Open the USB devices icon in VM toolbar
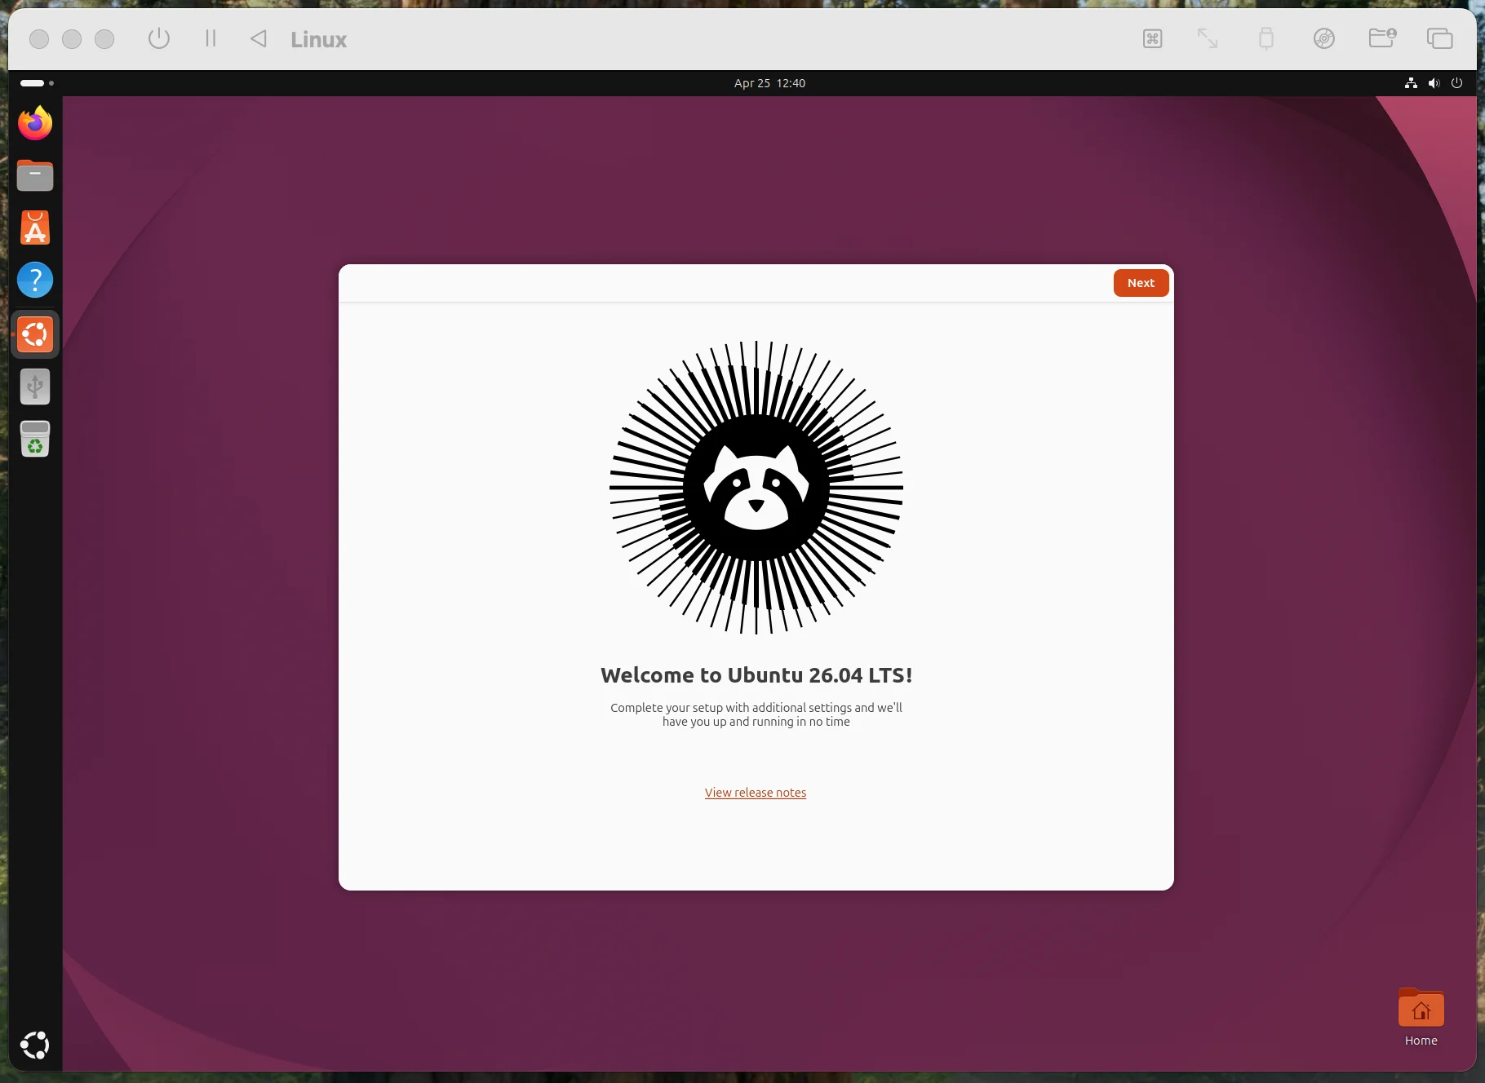Screen dimensions: 1485x1083 pyautogui.click(x=1266, y=38)
